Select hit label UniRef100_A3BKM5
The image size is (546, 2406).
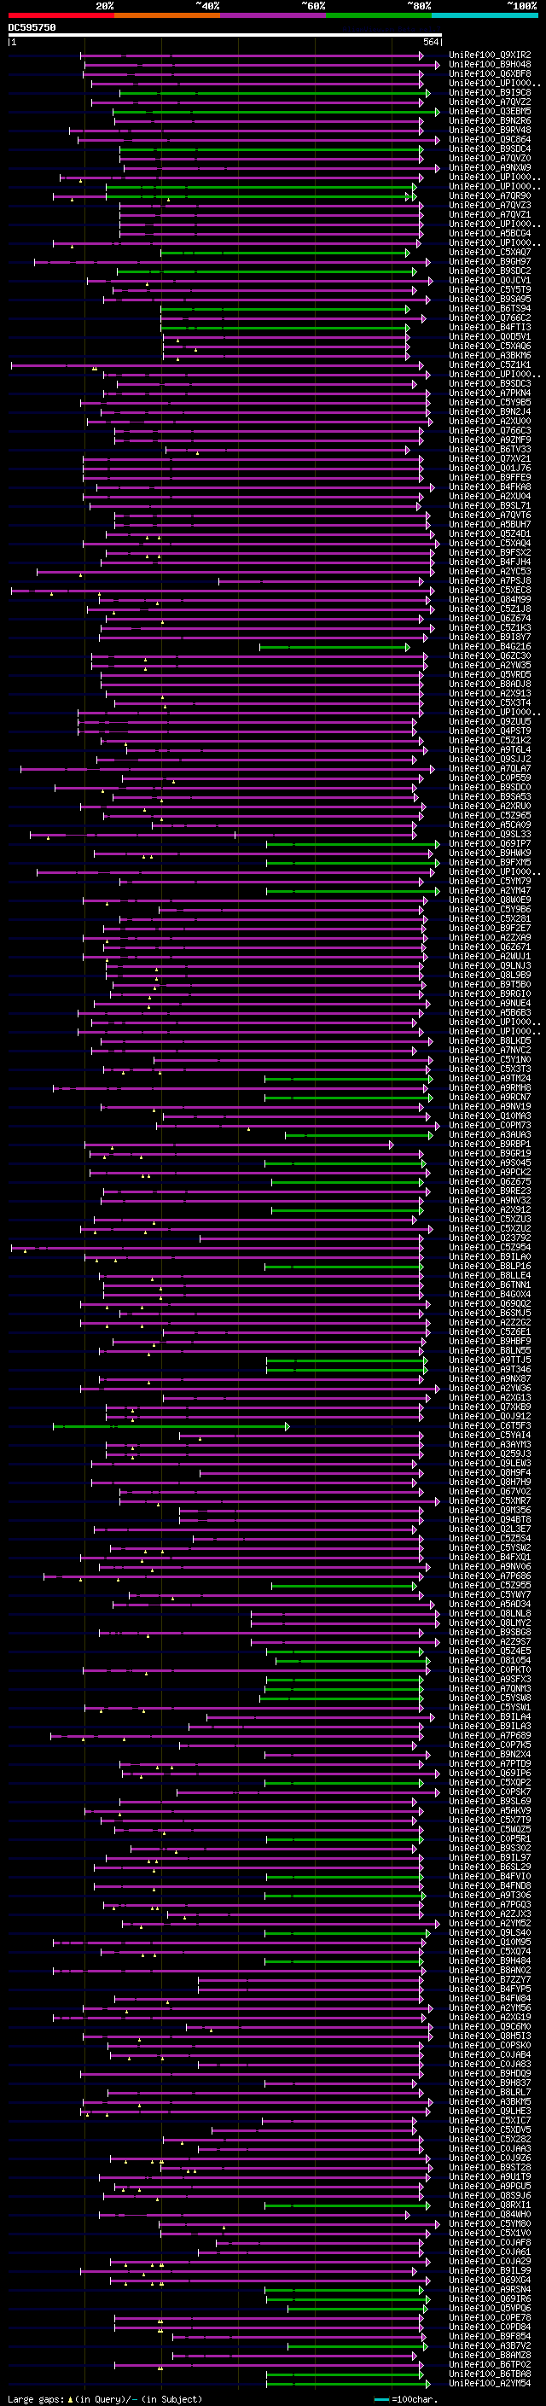click(x=490, y=2101)
